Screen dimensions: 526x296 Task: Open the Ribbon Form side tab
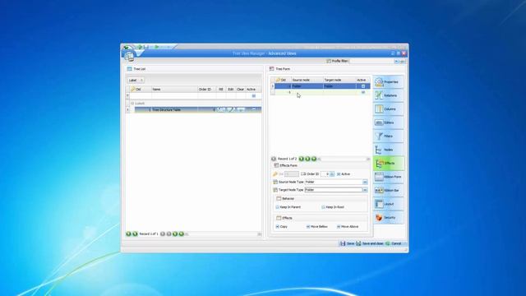(x=389, y=177)
